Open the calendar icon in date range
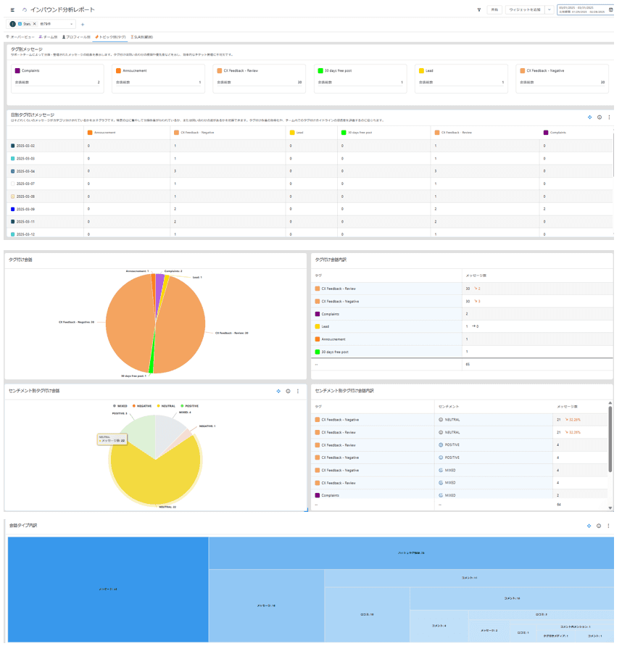 pyautogui.click(x=610, y=9)
